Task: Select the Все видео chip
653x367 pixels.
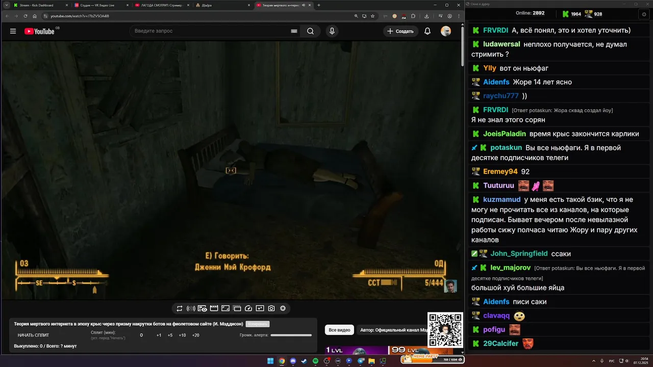Action: coord(339,330)
